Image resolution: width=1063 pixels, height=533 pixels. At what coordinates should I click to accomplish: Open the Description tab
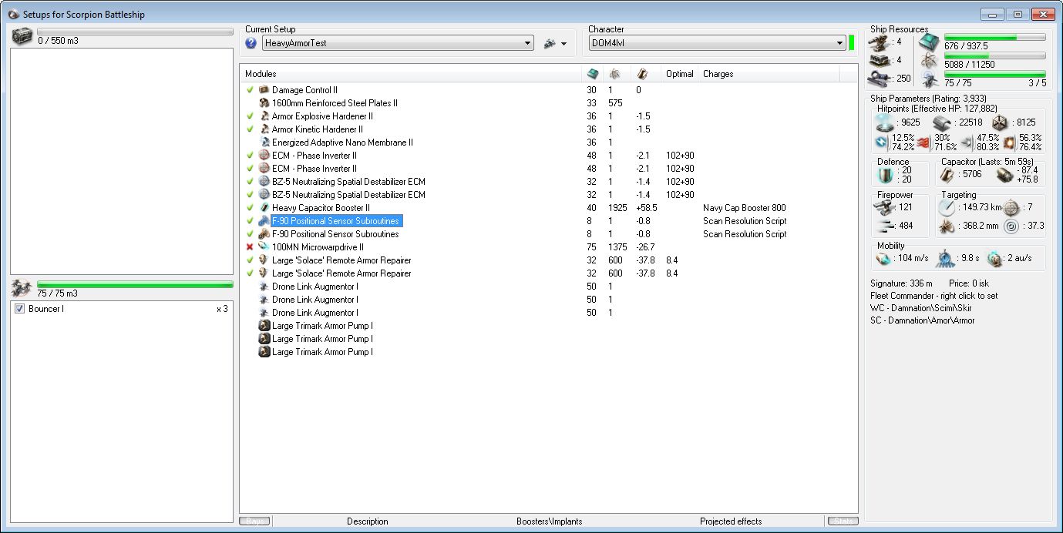(368, 521)
